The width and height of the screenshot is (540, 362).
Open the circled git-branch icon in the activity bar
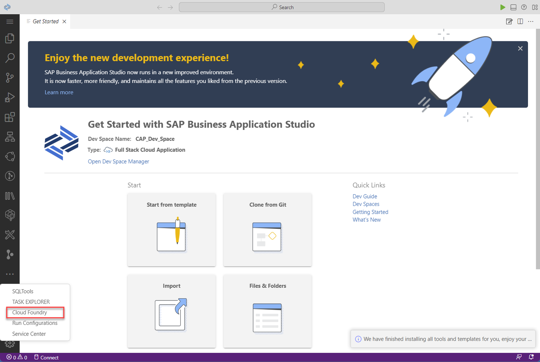click(10, 176)
